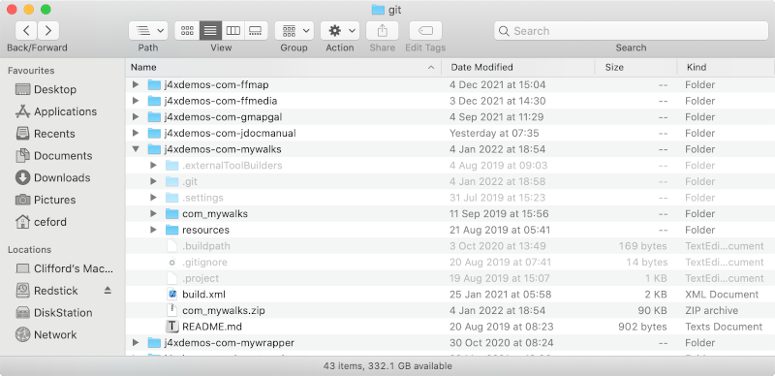Image resolution: width=775 pixels, height=376 pixels.
Task: Open Pictures in the sidebar
Action: tap(45, 200)
